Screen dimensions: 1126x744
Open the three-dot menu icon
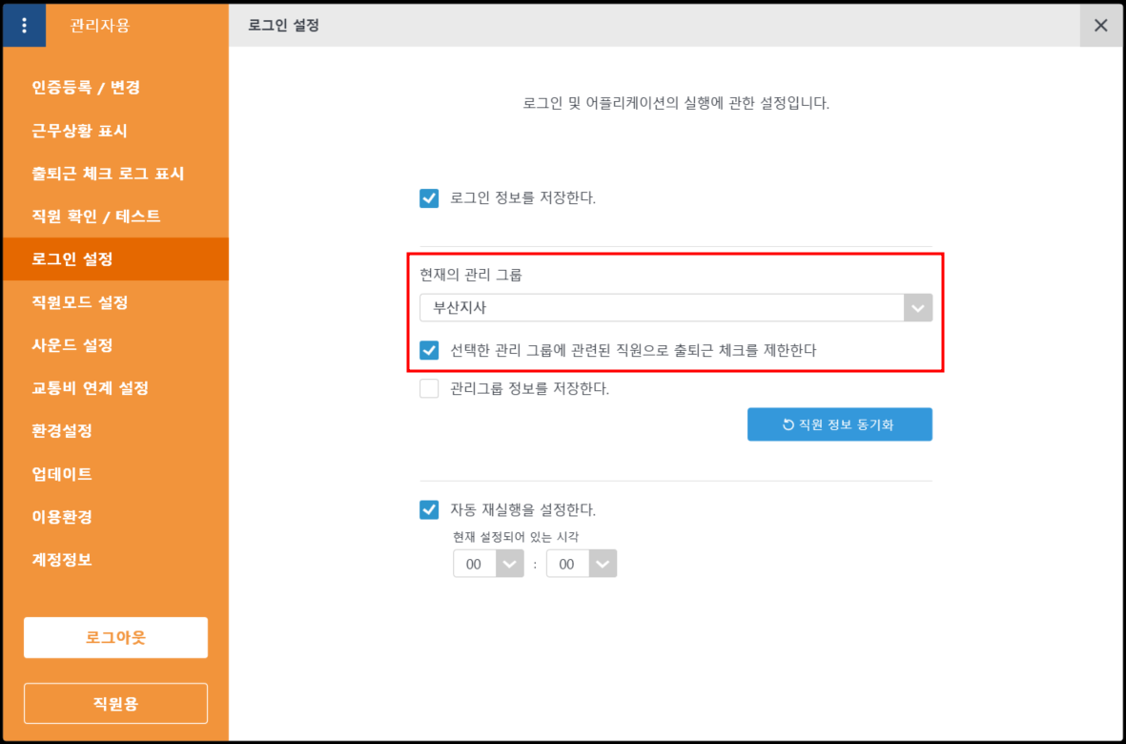pos(24,26)
